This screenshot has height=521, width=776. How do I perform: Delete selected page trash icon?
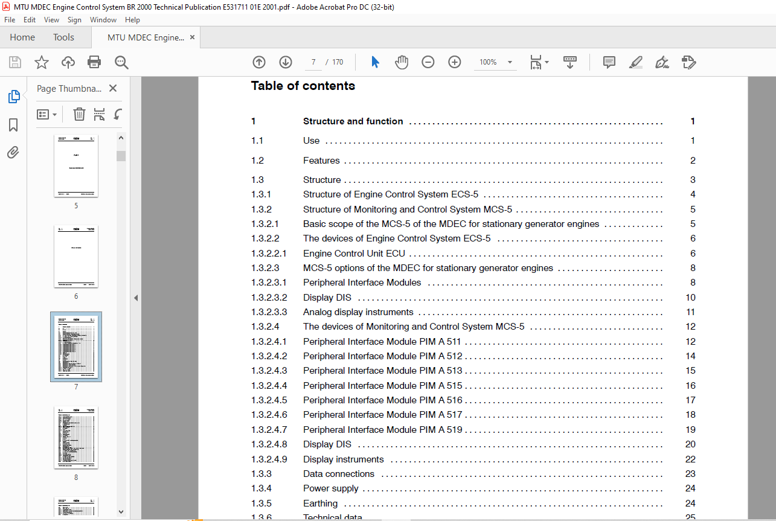79,114
